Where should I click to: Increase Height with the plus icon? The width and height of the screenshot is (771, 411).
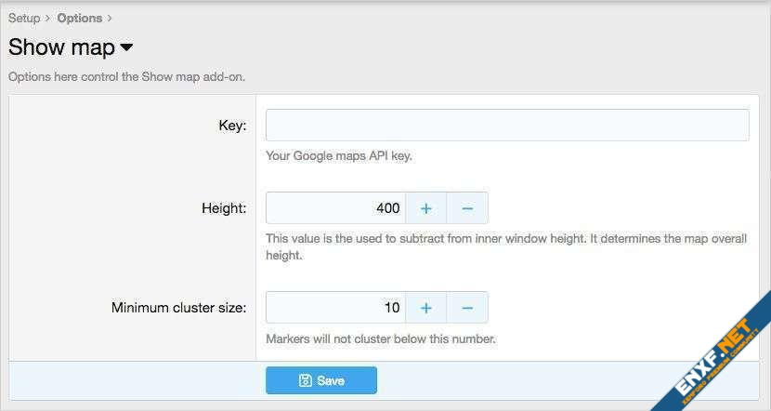pos(425,208)
